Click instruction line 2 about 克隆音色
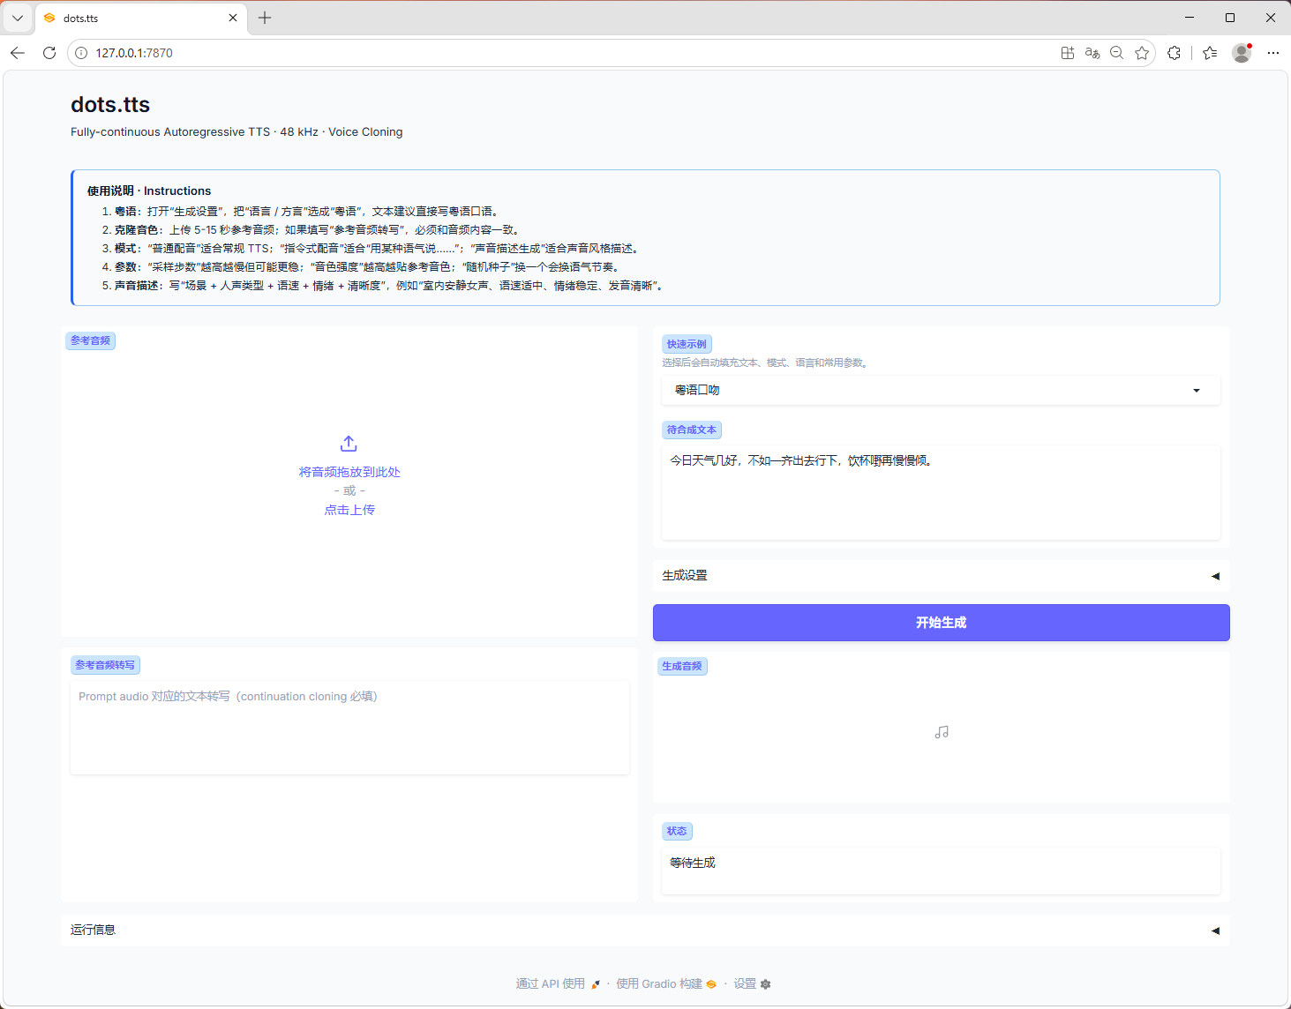This screenshot has width=1291, height=1009. click(312, 230)
